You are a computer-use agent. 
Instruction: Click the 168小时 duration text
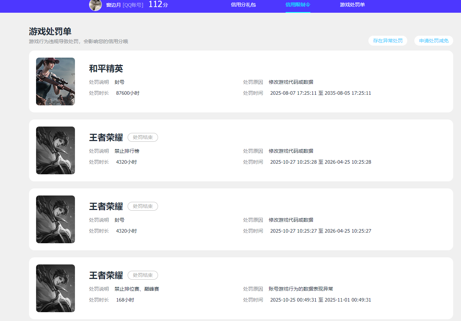[124, 300]
